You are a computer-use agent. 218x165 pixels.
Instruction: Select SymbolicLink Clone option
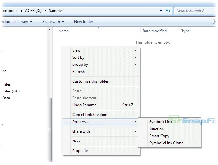coord(170,143)
